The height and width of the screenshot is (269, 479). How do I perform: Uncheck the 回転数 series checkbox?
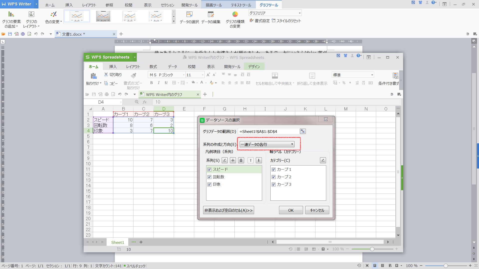(x=209, y=177)
